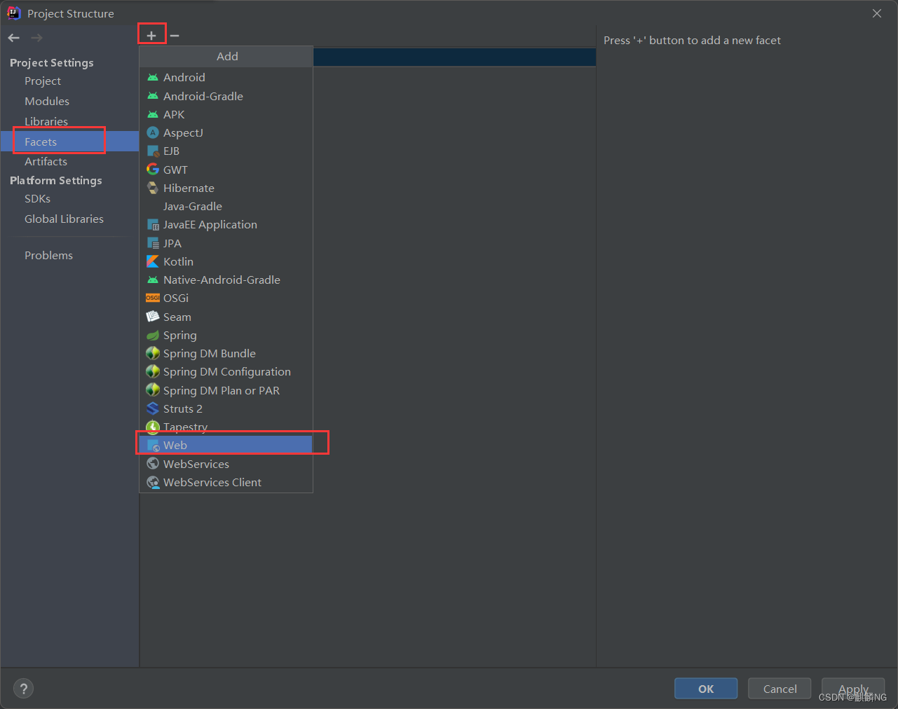
Task: Choose AspectJ facet type
Action: point(226,132)
